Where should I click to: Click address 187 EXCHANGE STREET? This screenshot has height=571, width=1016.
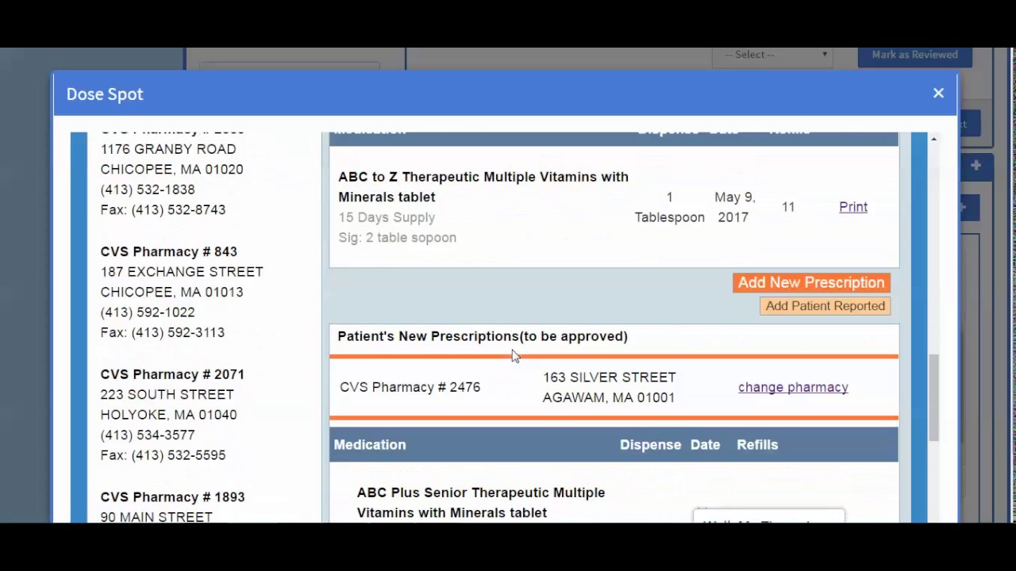(182, 272)
